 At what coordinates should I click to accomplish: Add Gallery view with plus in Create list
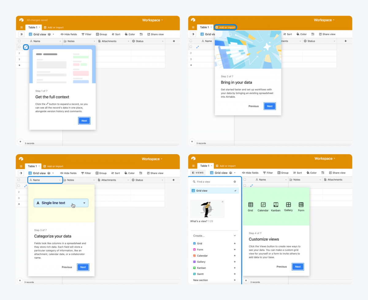point(235,262)
